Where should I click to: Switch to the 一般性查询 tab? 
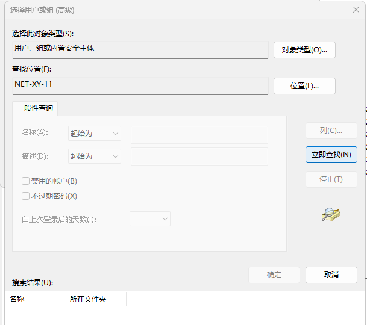35,108
